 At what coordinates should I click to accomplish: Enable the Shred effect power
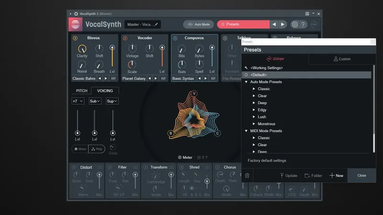(181, 167)
